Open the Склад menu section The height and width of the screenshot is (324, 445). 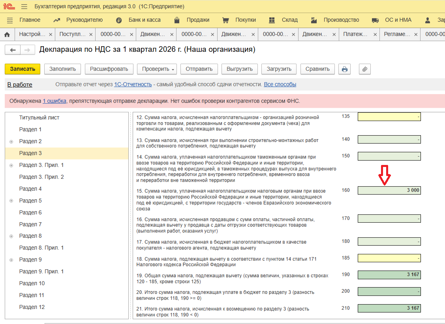coord(289,20)
